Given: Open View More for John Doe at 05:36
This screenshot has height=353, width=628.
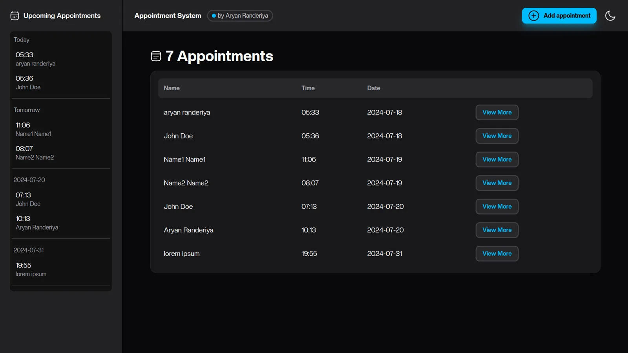Looking at the screenshot, I should [x=497, y=136].
